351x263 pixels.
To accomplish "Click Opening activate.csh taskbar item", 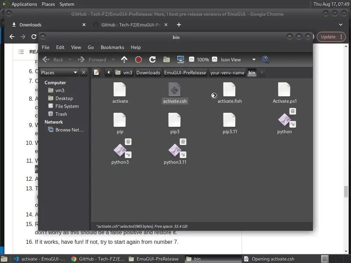I will click(269, 259).
